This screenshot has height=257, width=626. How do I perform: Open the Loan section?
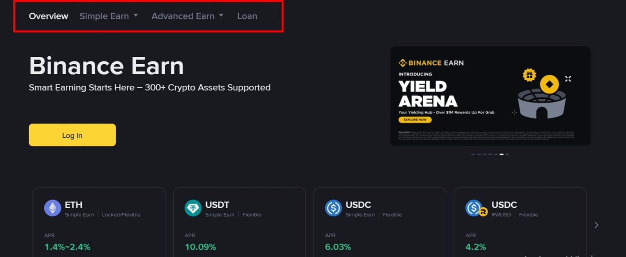247,16
